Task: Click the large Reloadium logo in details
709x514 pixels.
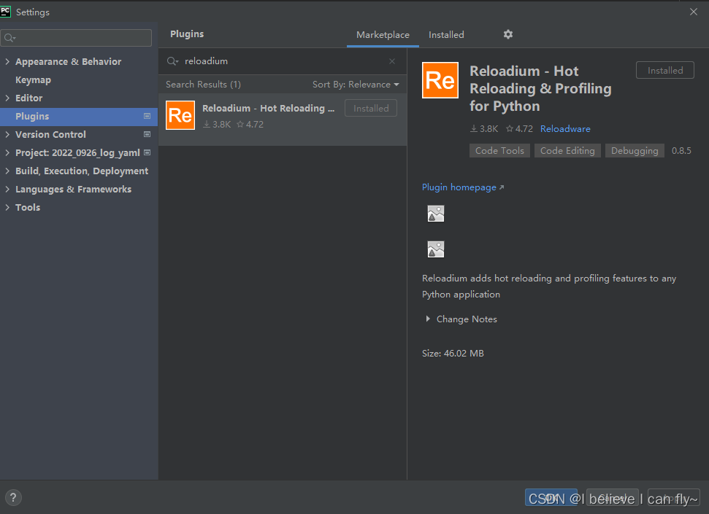Action: (x=440, y=80)
